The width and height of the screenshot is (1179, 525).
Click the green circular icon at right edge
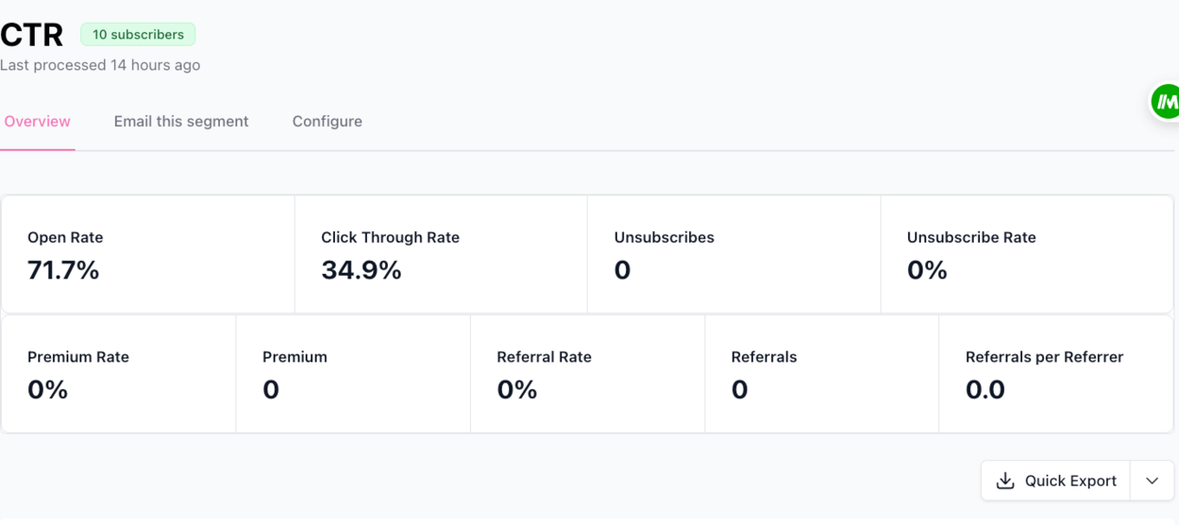point(1164,102)
